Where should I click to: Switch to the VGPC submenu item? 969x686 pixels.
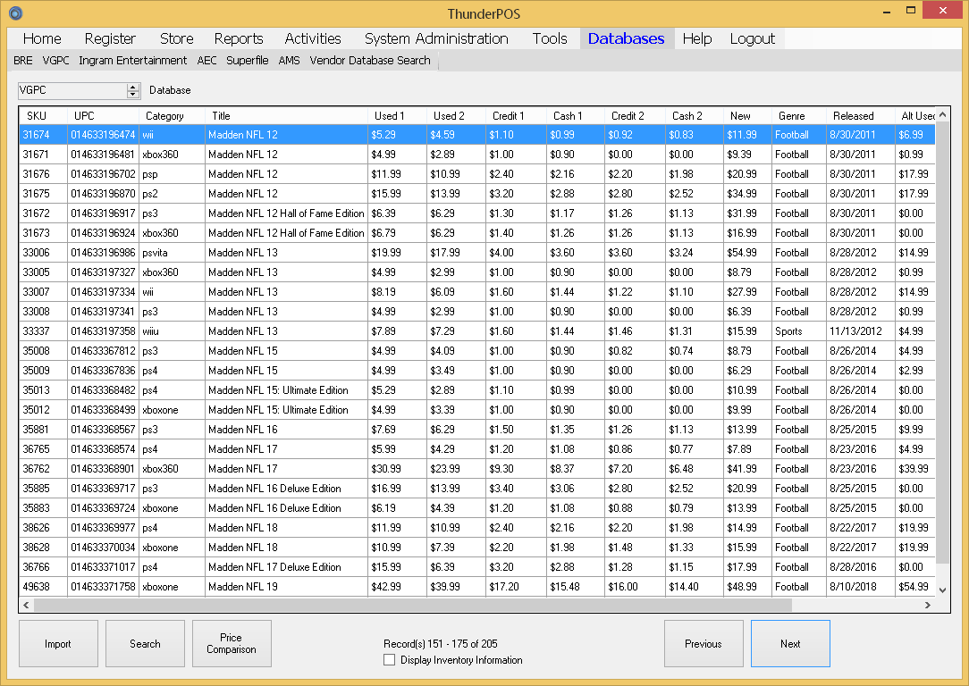(x=55, y=61)
